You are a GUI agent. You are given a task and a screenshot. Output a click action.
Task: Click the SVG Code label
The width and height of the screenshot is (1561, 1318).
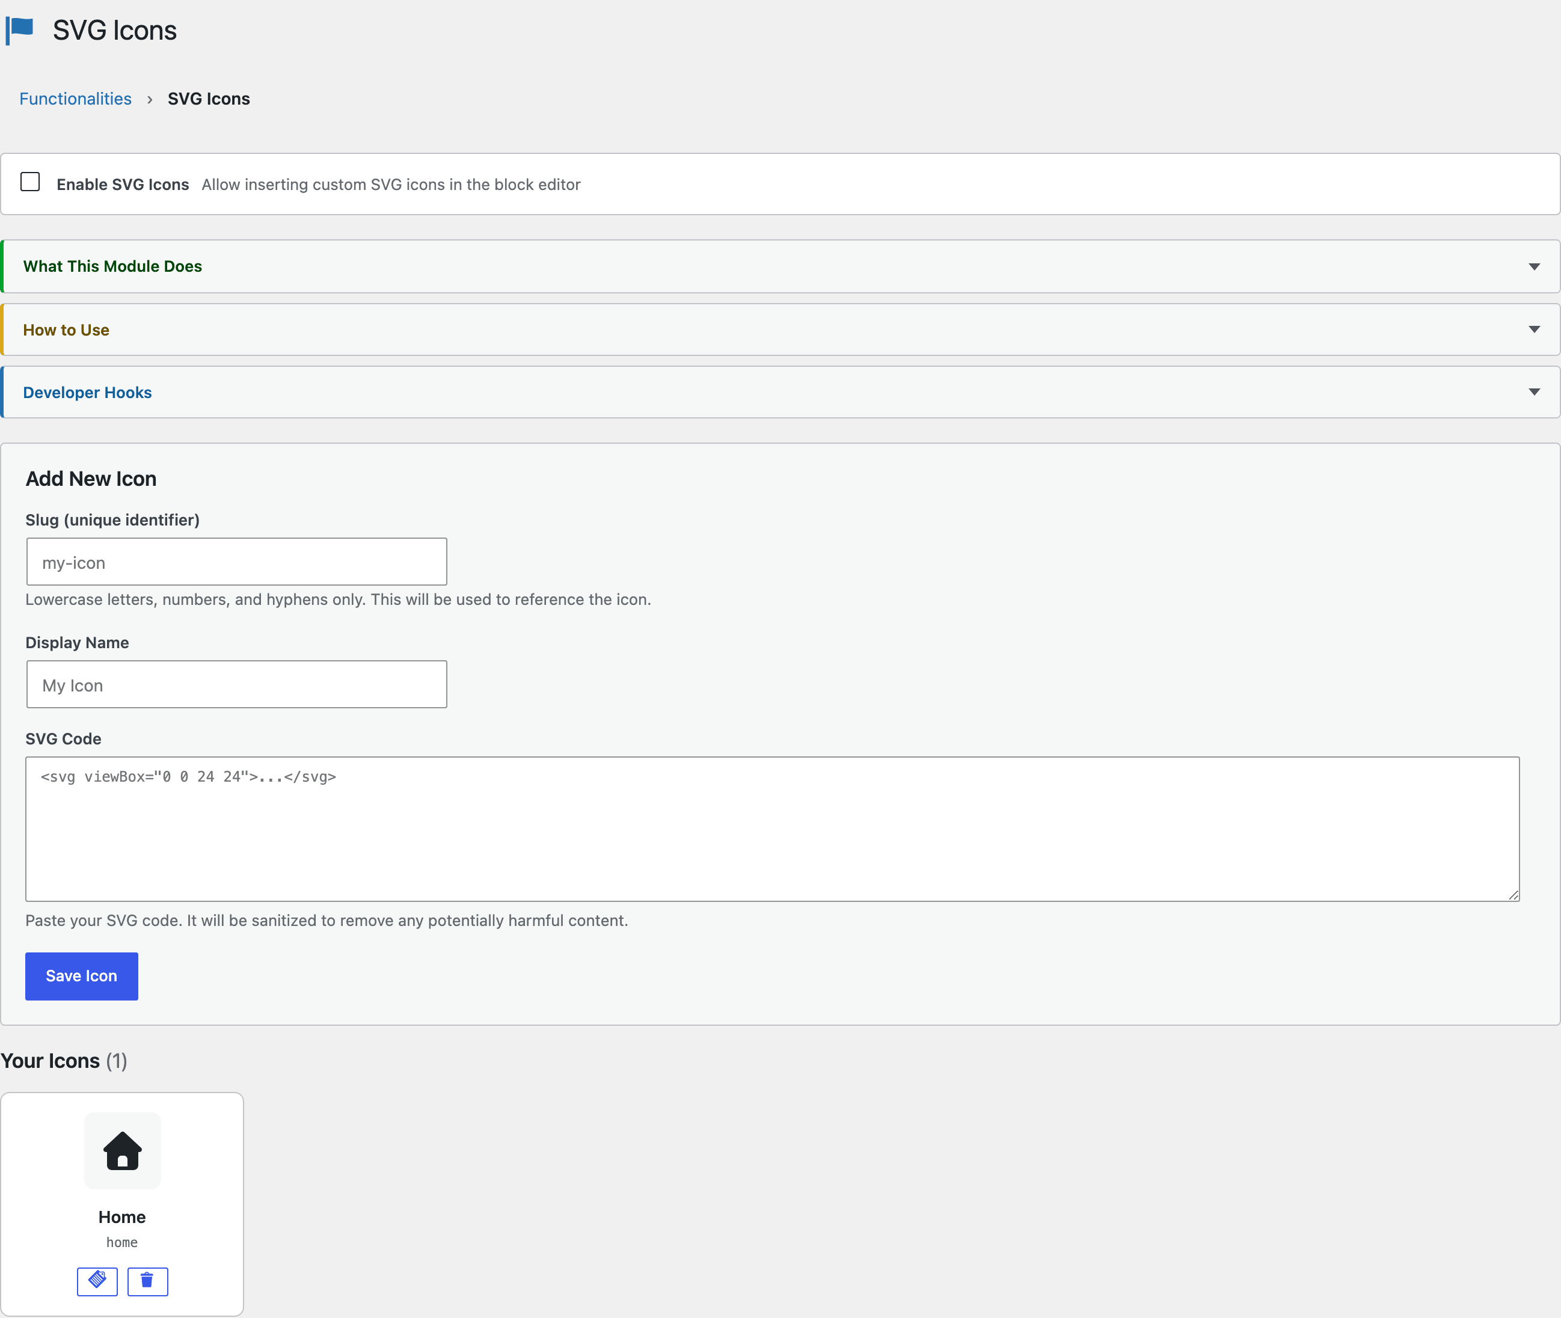click(x=64, y=739)
